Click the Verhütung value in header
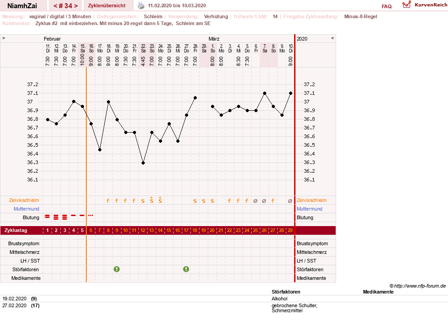The width and height of the screenshot is (448, 325). 216,16
